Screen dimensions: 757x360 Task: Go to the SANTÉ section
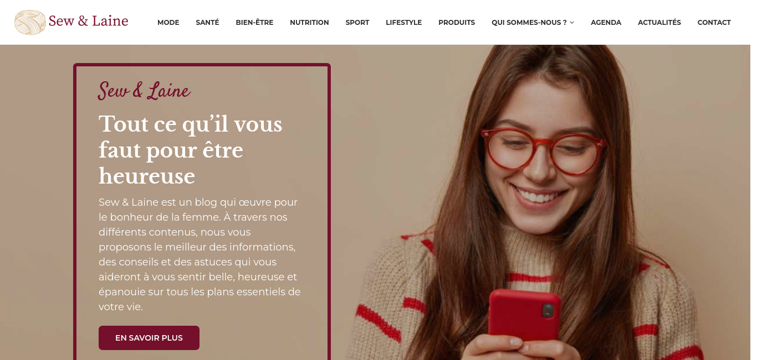click(x=207, y=23)
